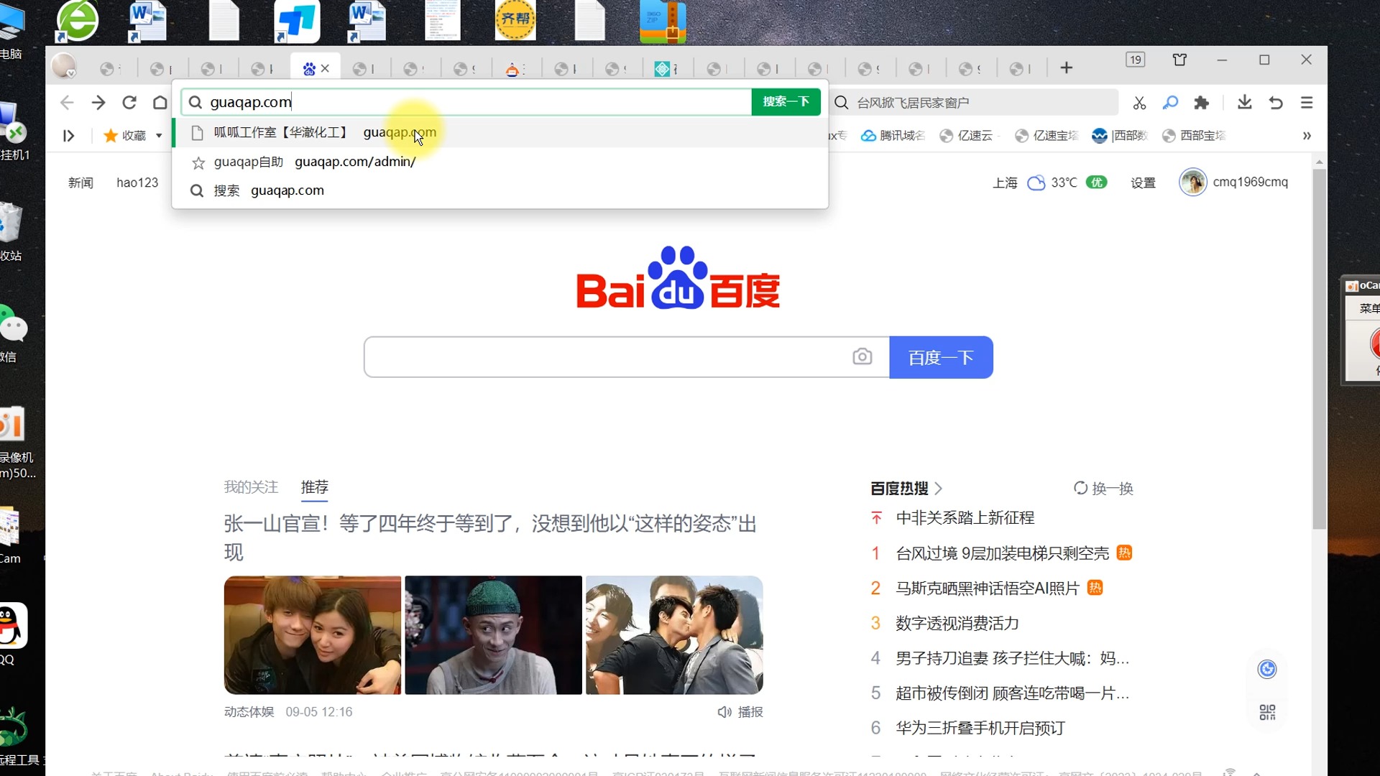
Task: Select guaqap.com/admin/ suggestion
Action: point(355,162)
